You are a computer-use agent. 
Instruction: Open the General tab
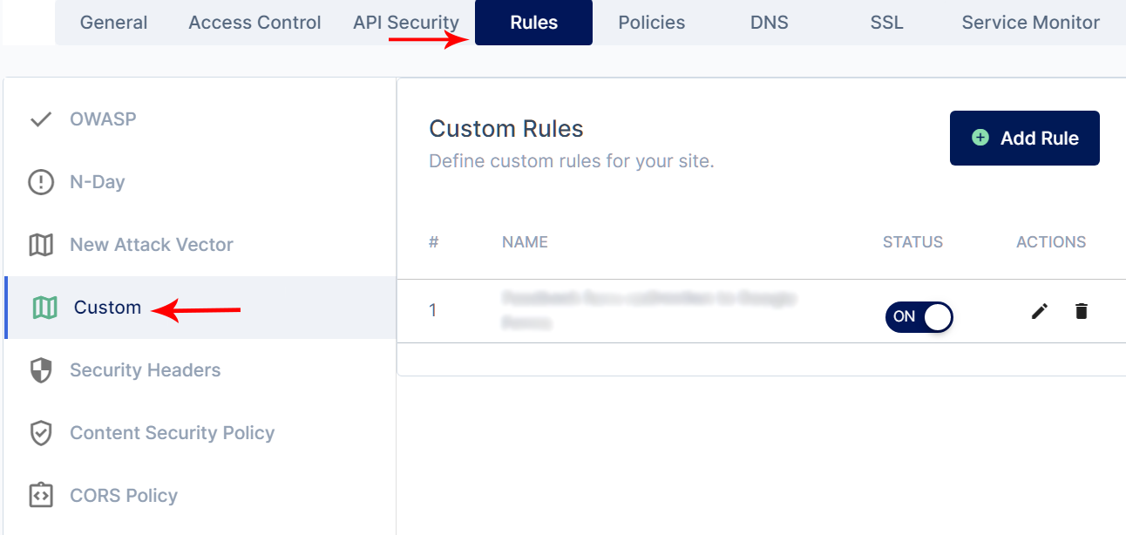coord(114,23)
